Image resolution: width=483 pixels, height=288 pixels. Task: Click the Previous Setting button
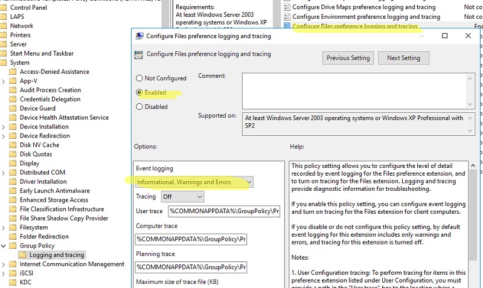(x=348, y=58)
